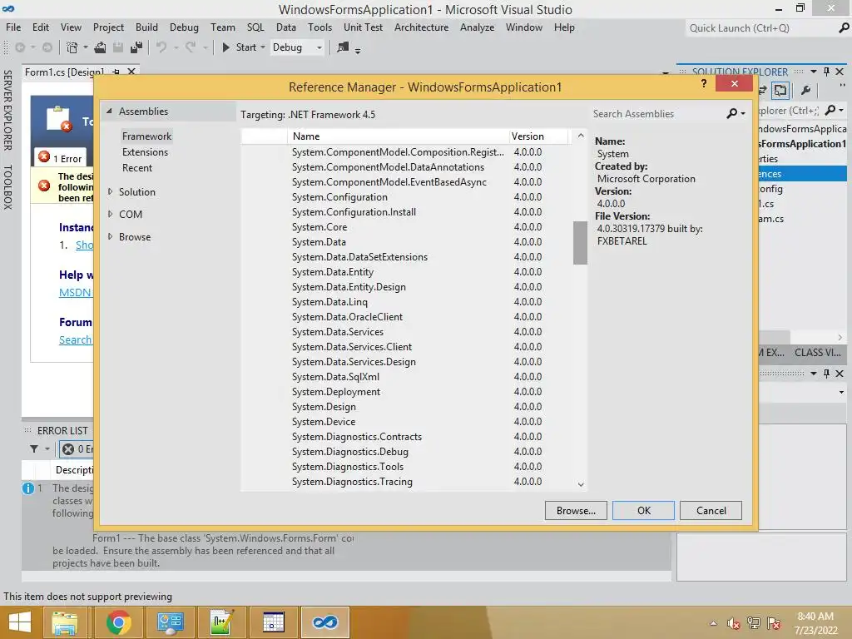Click the Search Assemblies magnifier icon
The image size is (852, 639).
point(732,113)
